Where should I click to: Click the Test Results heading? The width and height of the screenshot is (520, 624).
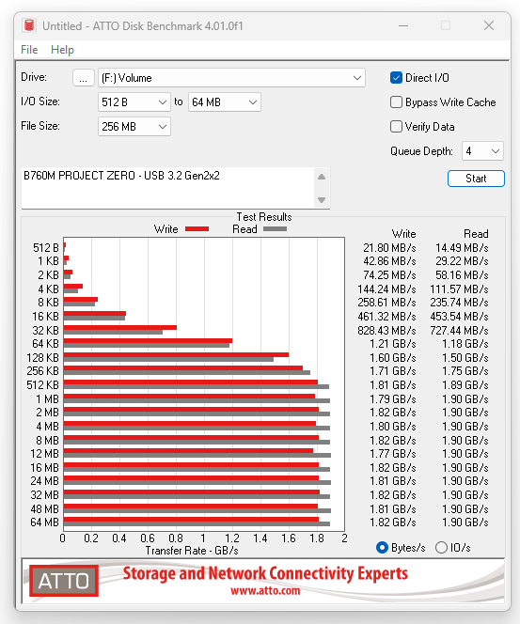pos(264,217)
